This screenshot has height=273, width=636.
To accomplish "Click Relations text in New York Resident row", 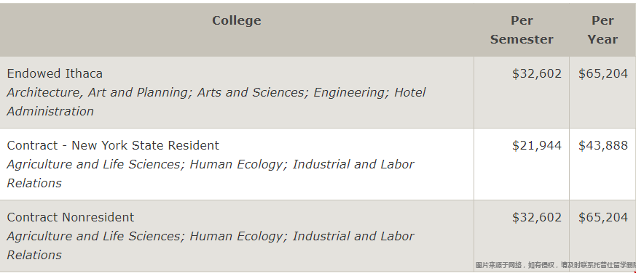I will coord(34,183).
